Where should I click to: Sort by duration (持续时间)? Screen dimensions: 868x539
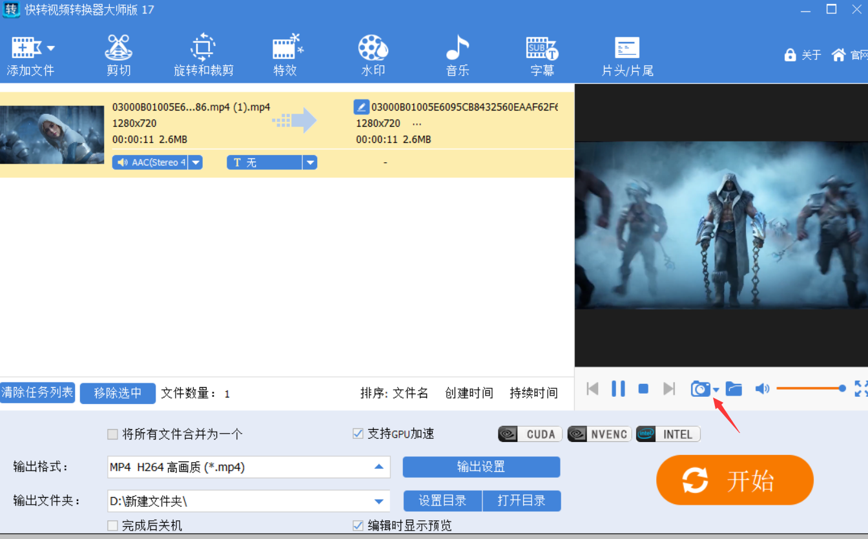click(533, 393)
